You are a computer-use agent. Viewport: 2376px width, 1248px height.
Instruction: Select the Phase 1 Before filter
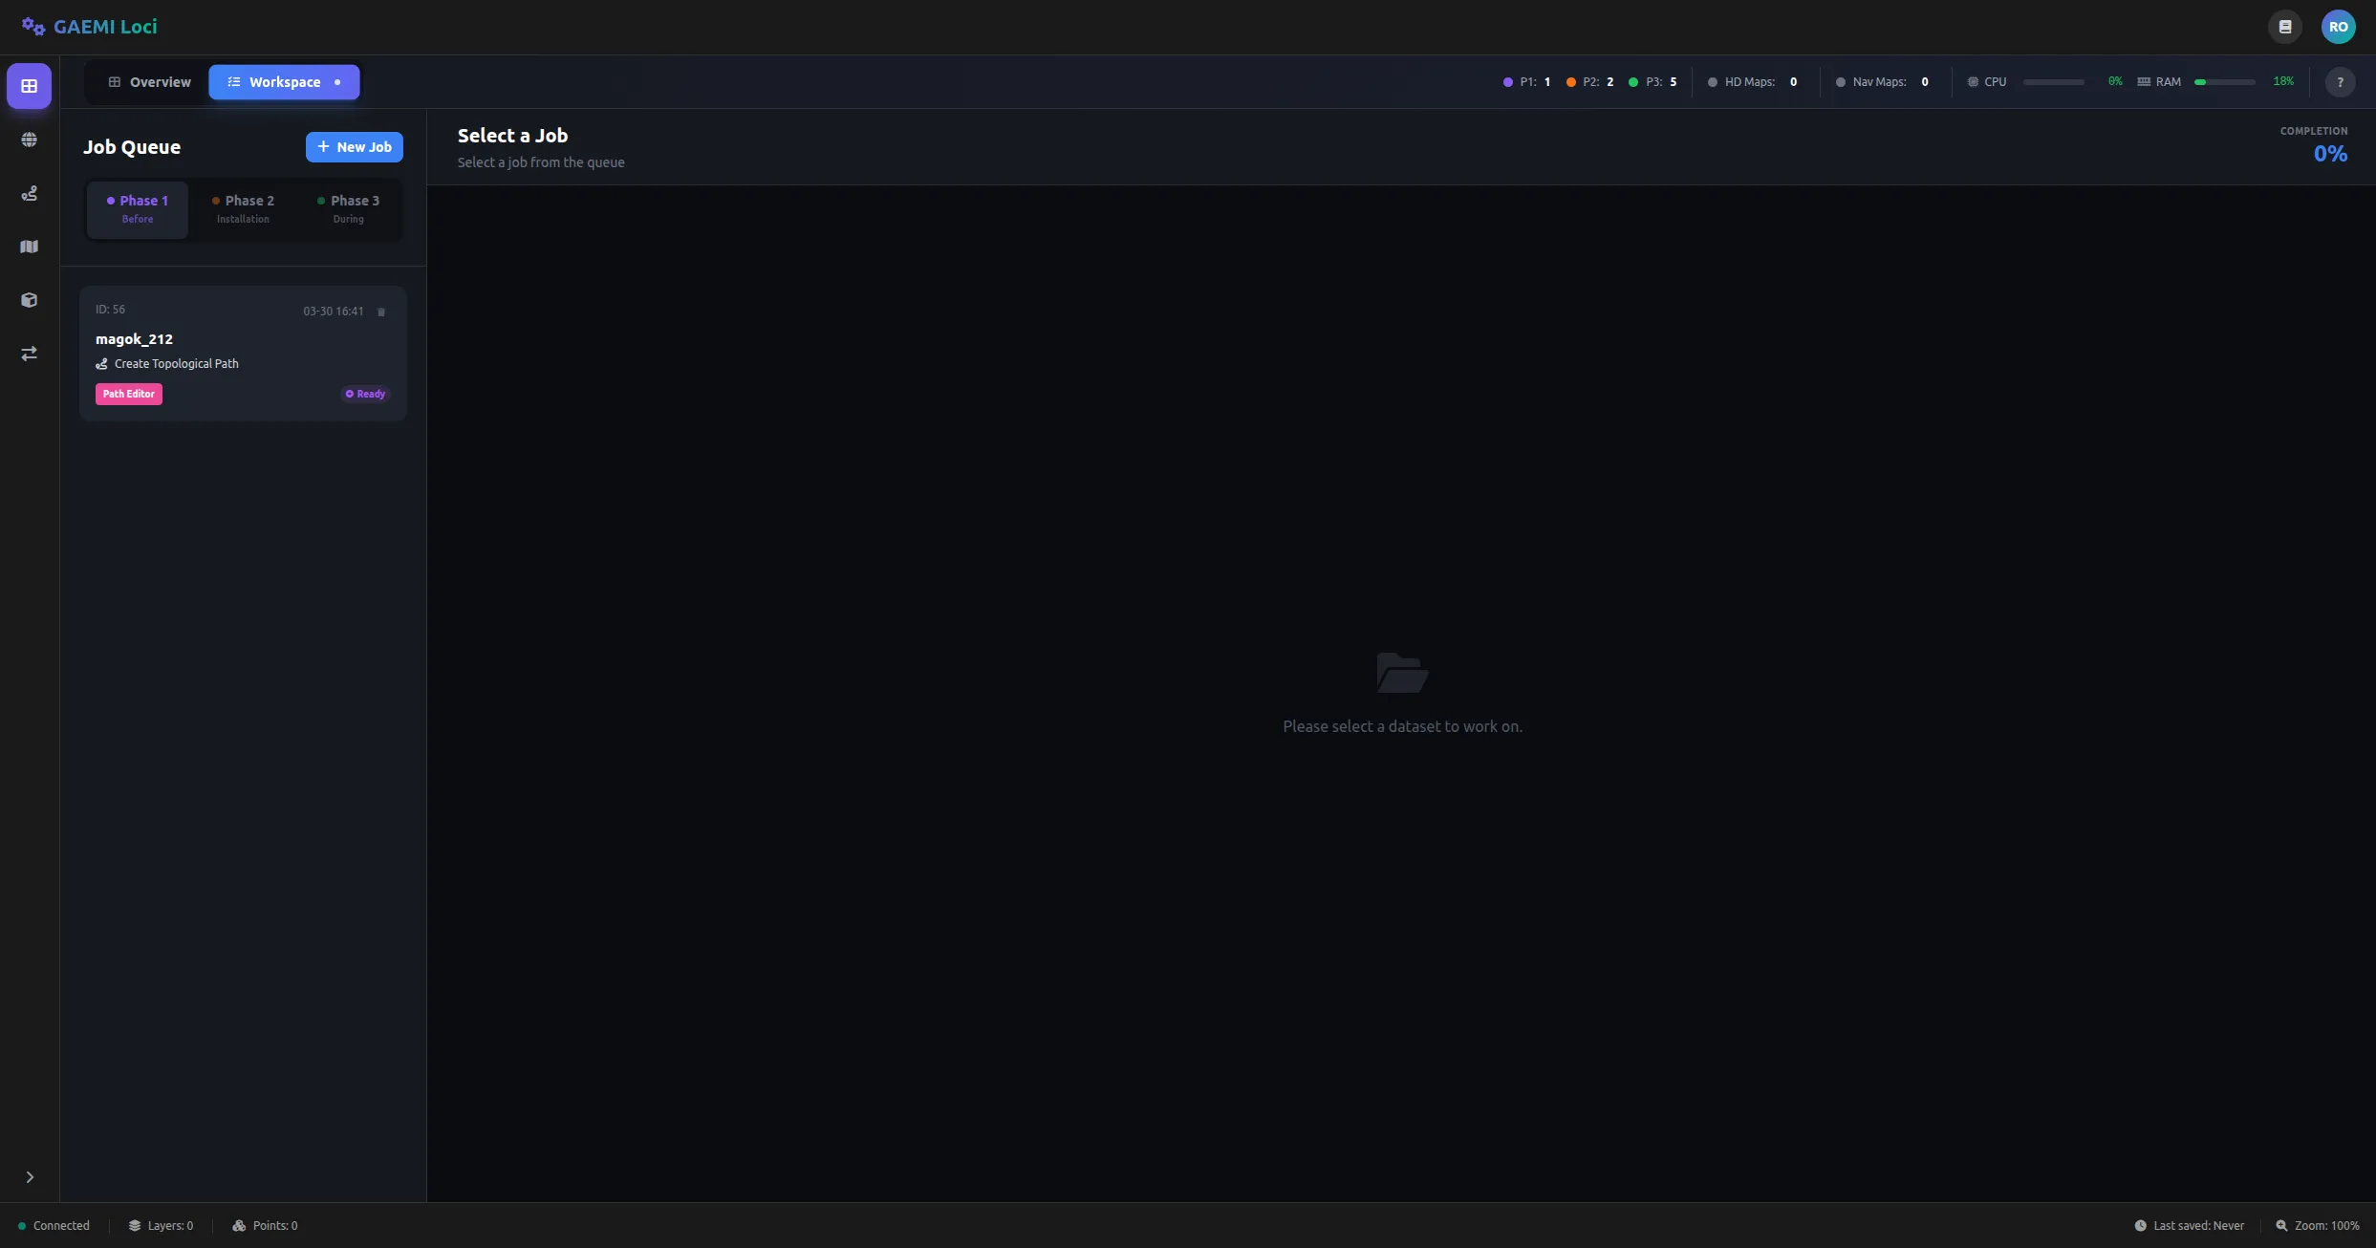coord(138,209)
